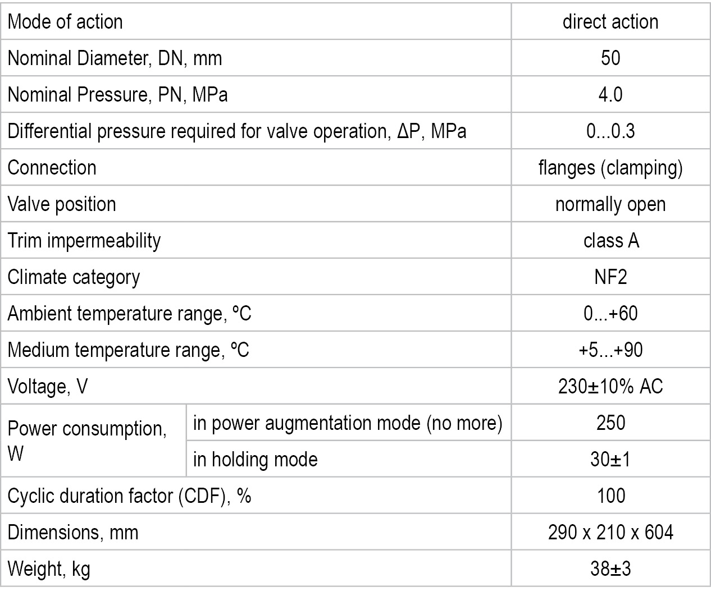The width and height of the screenshot is (711, 596).
Task: Click the differential pressure value 0...0.3
Action: 610,131
